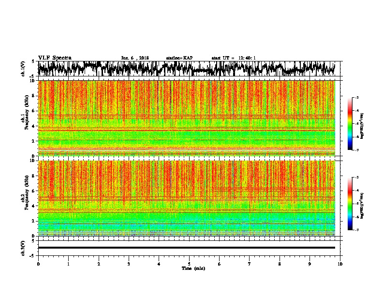The image size is (383, 296).
Task: Click the ch.1 frequency axis "8" tick label
Action: click(33, 96)
